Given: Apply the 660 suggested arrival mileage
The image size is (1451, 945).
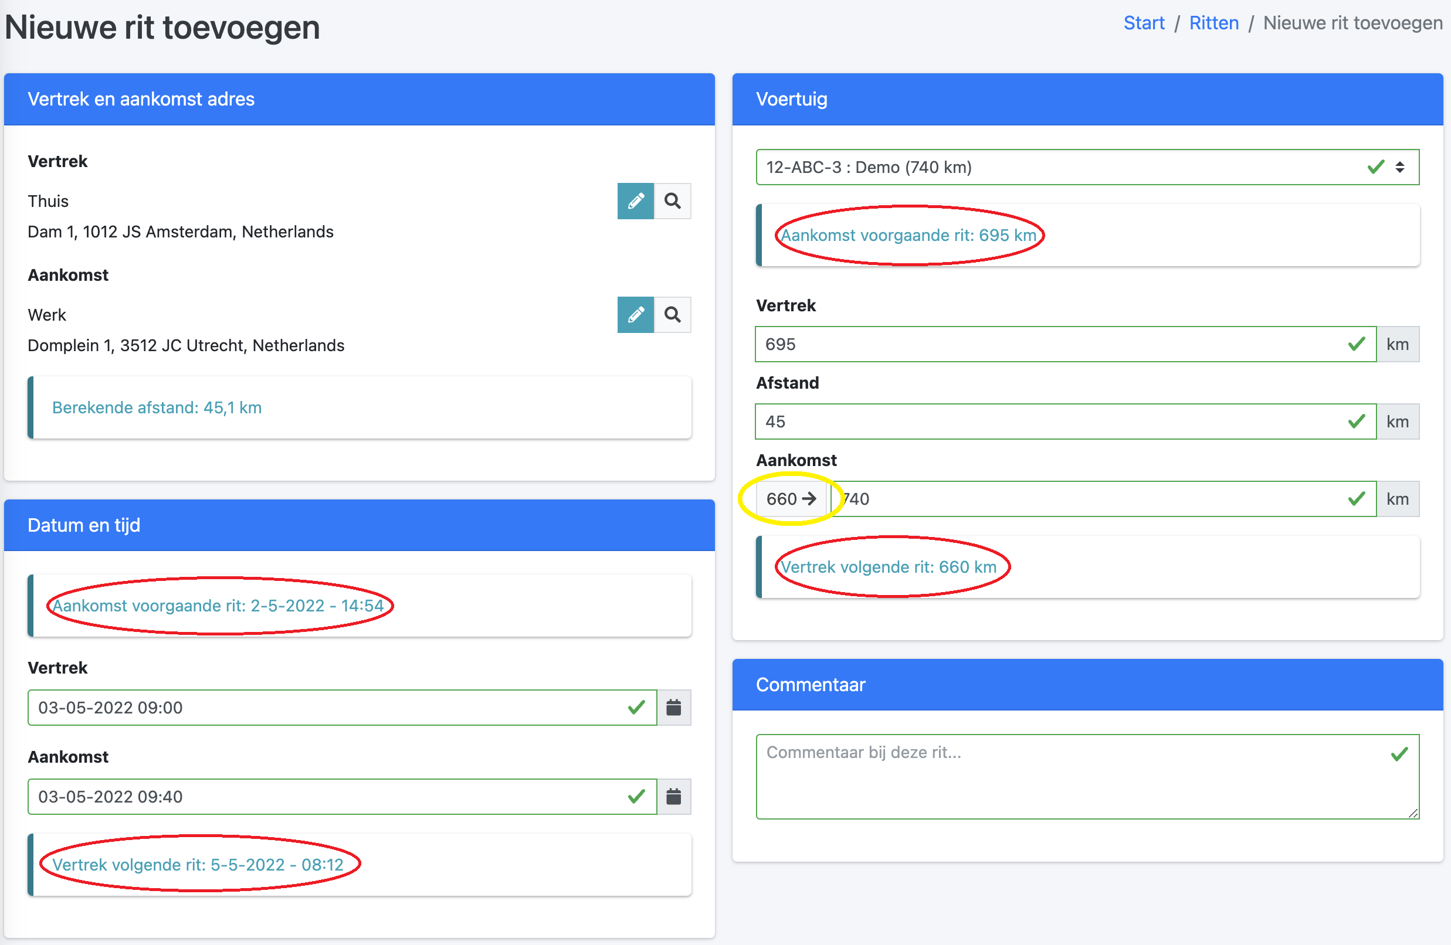Looking at the screenshot, I should coord(791,499).
